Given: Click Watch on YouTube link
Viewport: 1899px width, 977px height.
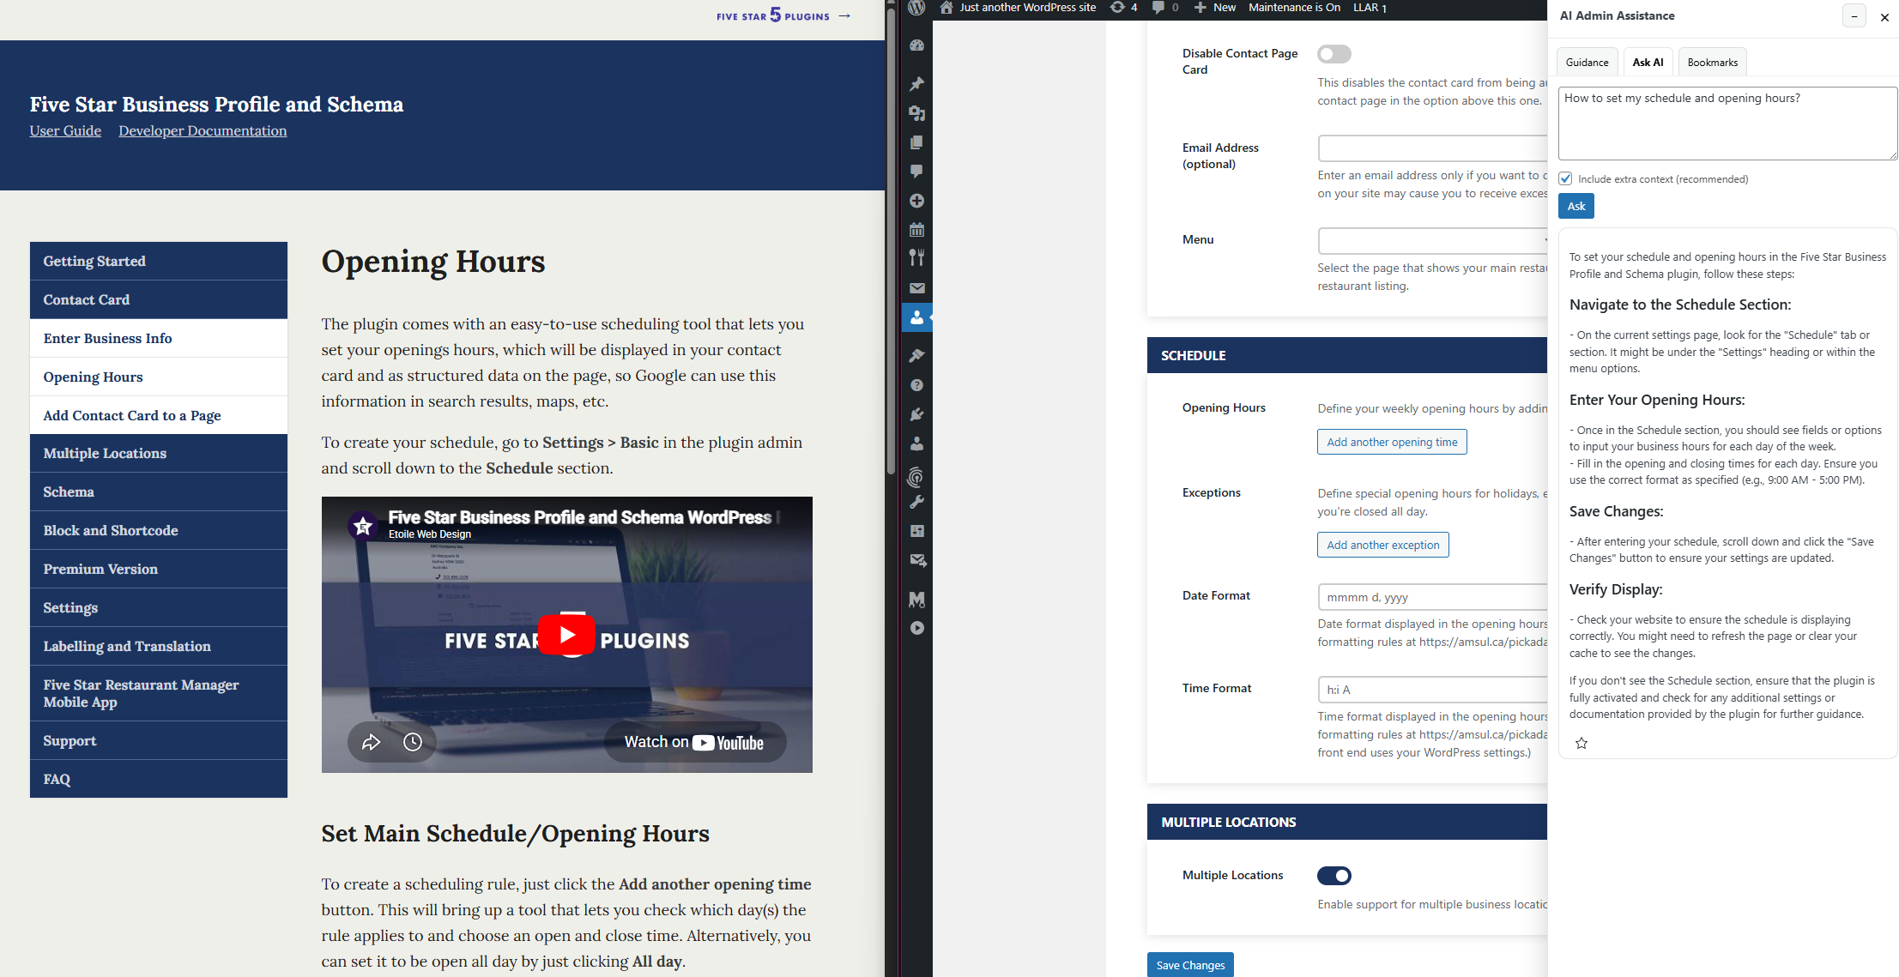Looking at the screenshot, I should tap(694, 742).
